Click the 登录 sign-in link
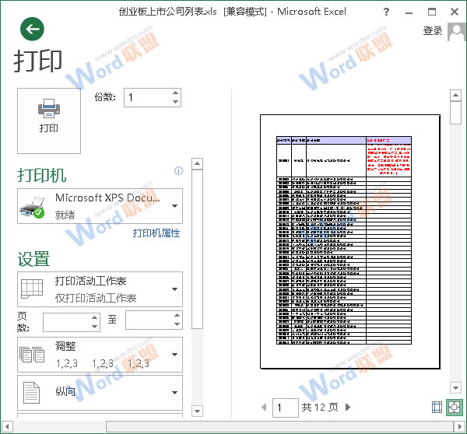Image resolution: width=467 pixels, height=434 pixels. [x=433, y=31]
